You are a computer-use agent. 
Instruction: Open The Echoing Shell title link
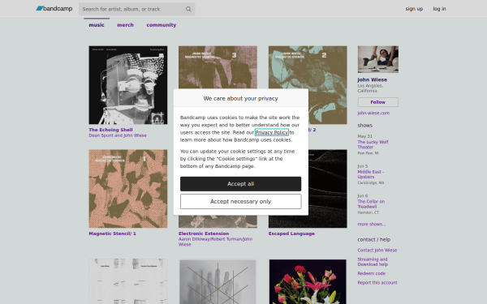(x=110, y=130)
